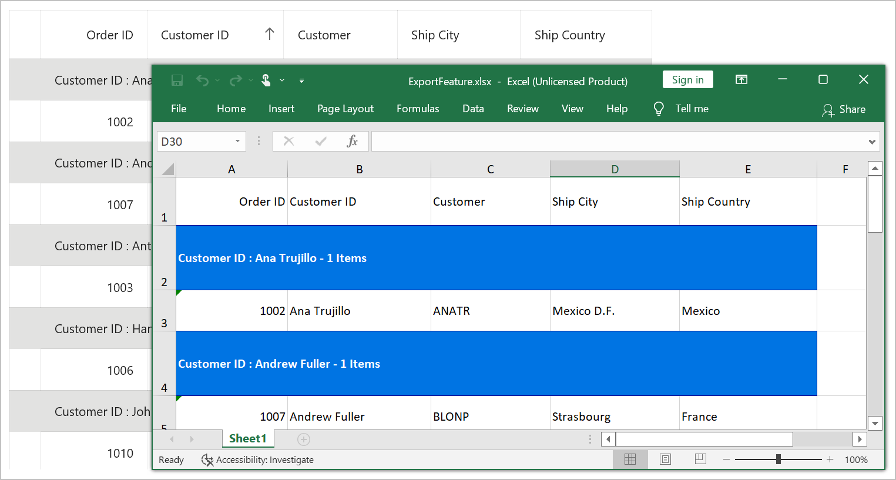Open the Data tab
896x480 pixels.
click(473, 109)
